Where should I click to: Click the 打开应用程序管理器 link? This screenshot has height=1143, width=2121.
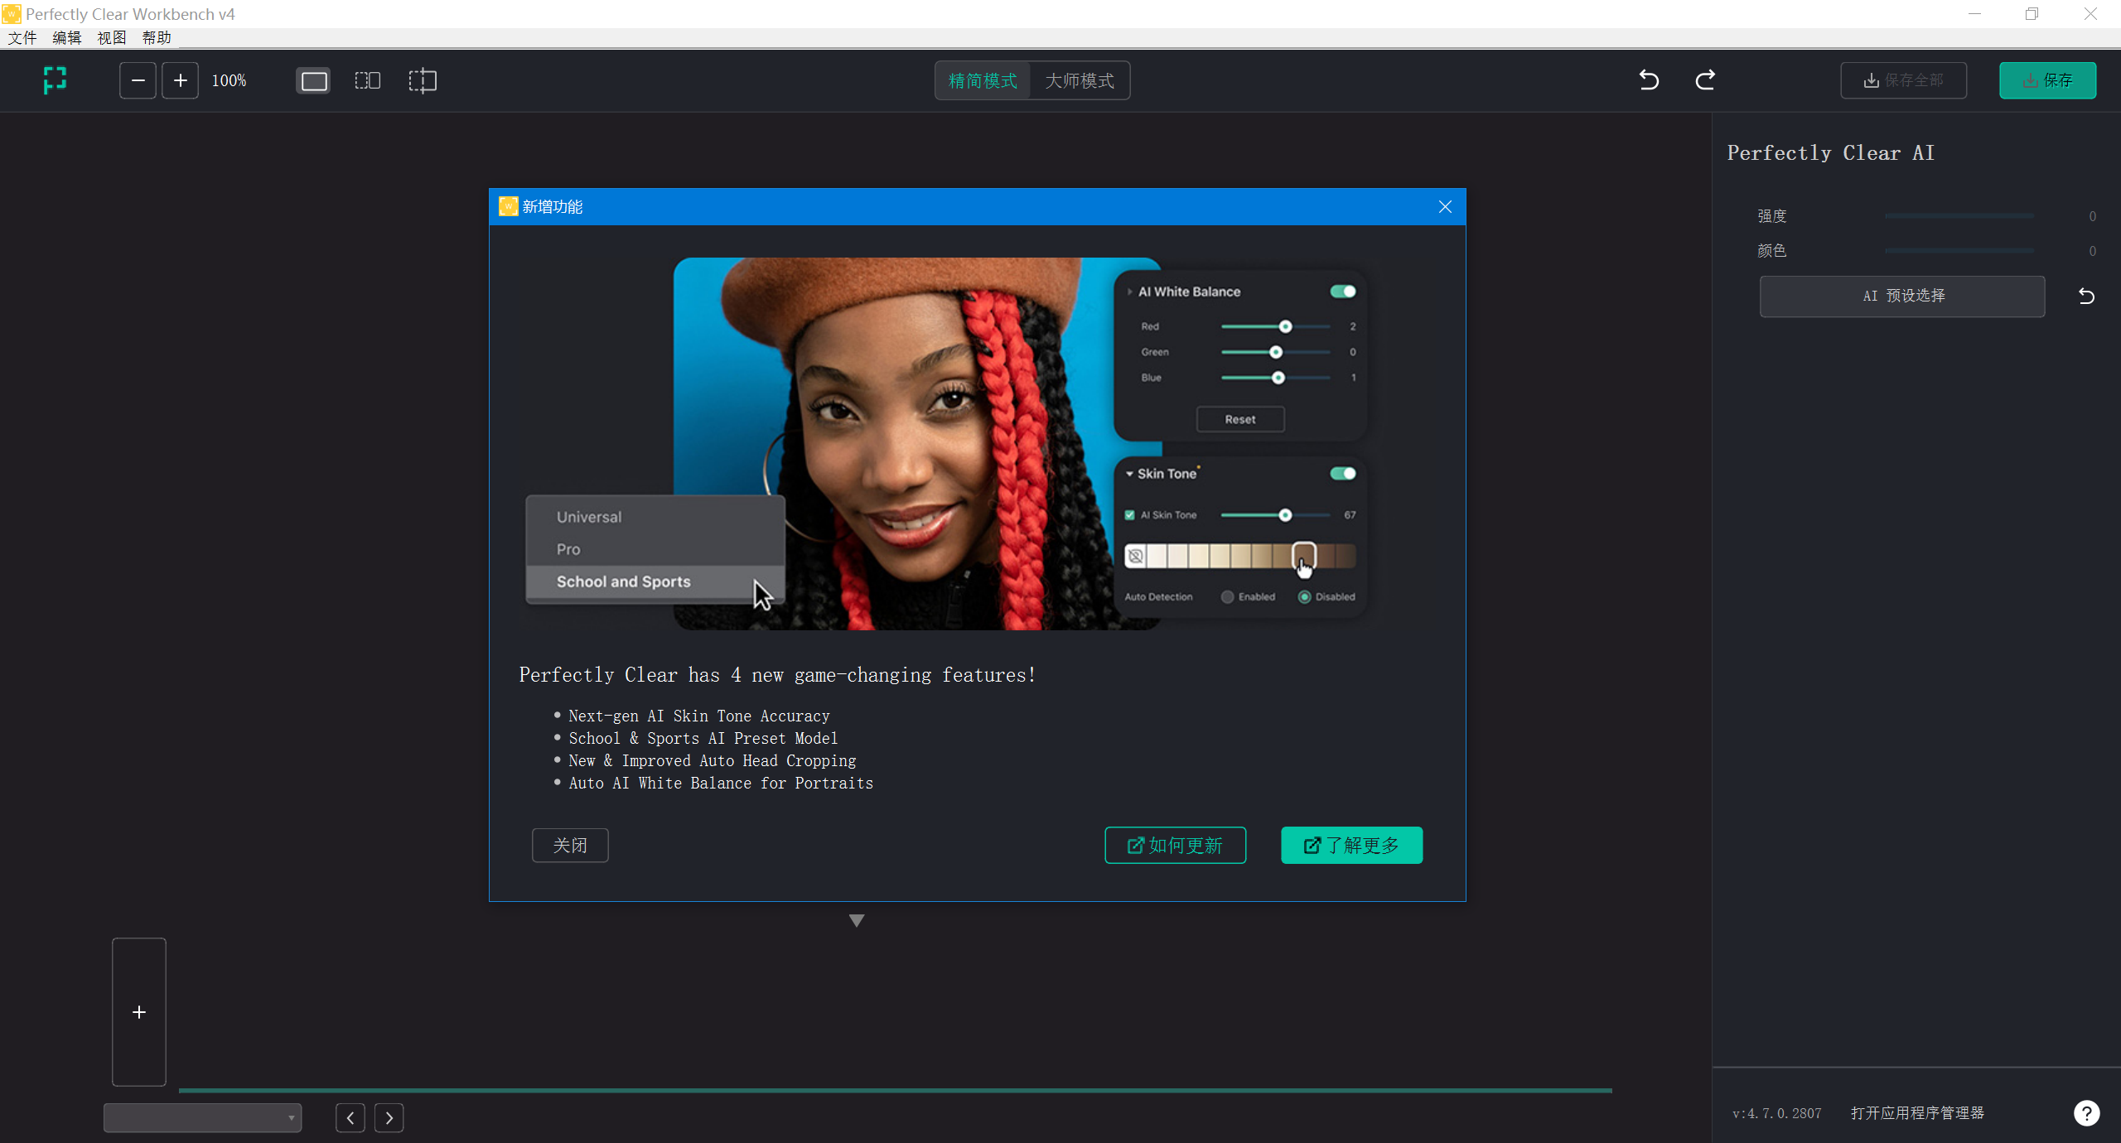[x=1918, y=1113]
